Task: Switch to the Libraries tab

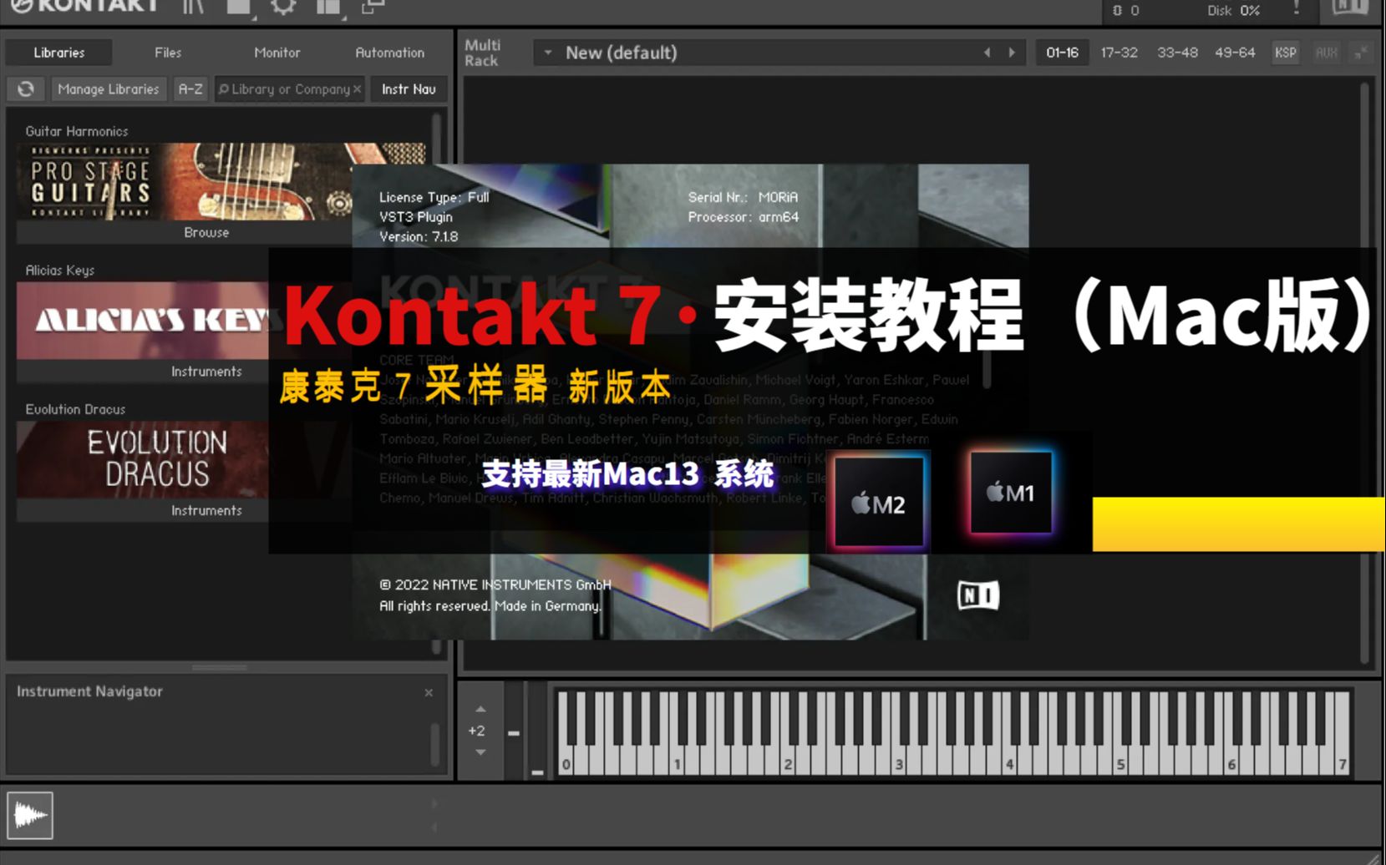Action: (x=58, y=53)
